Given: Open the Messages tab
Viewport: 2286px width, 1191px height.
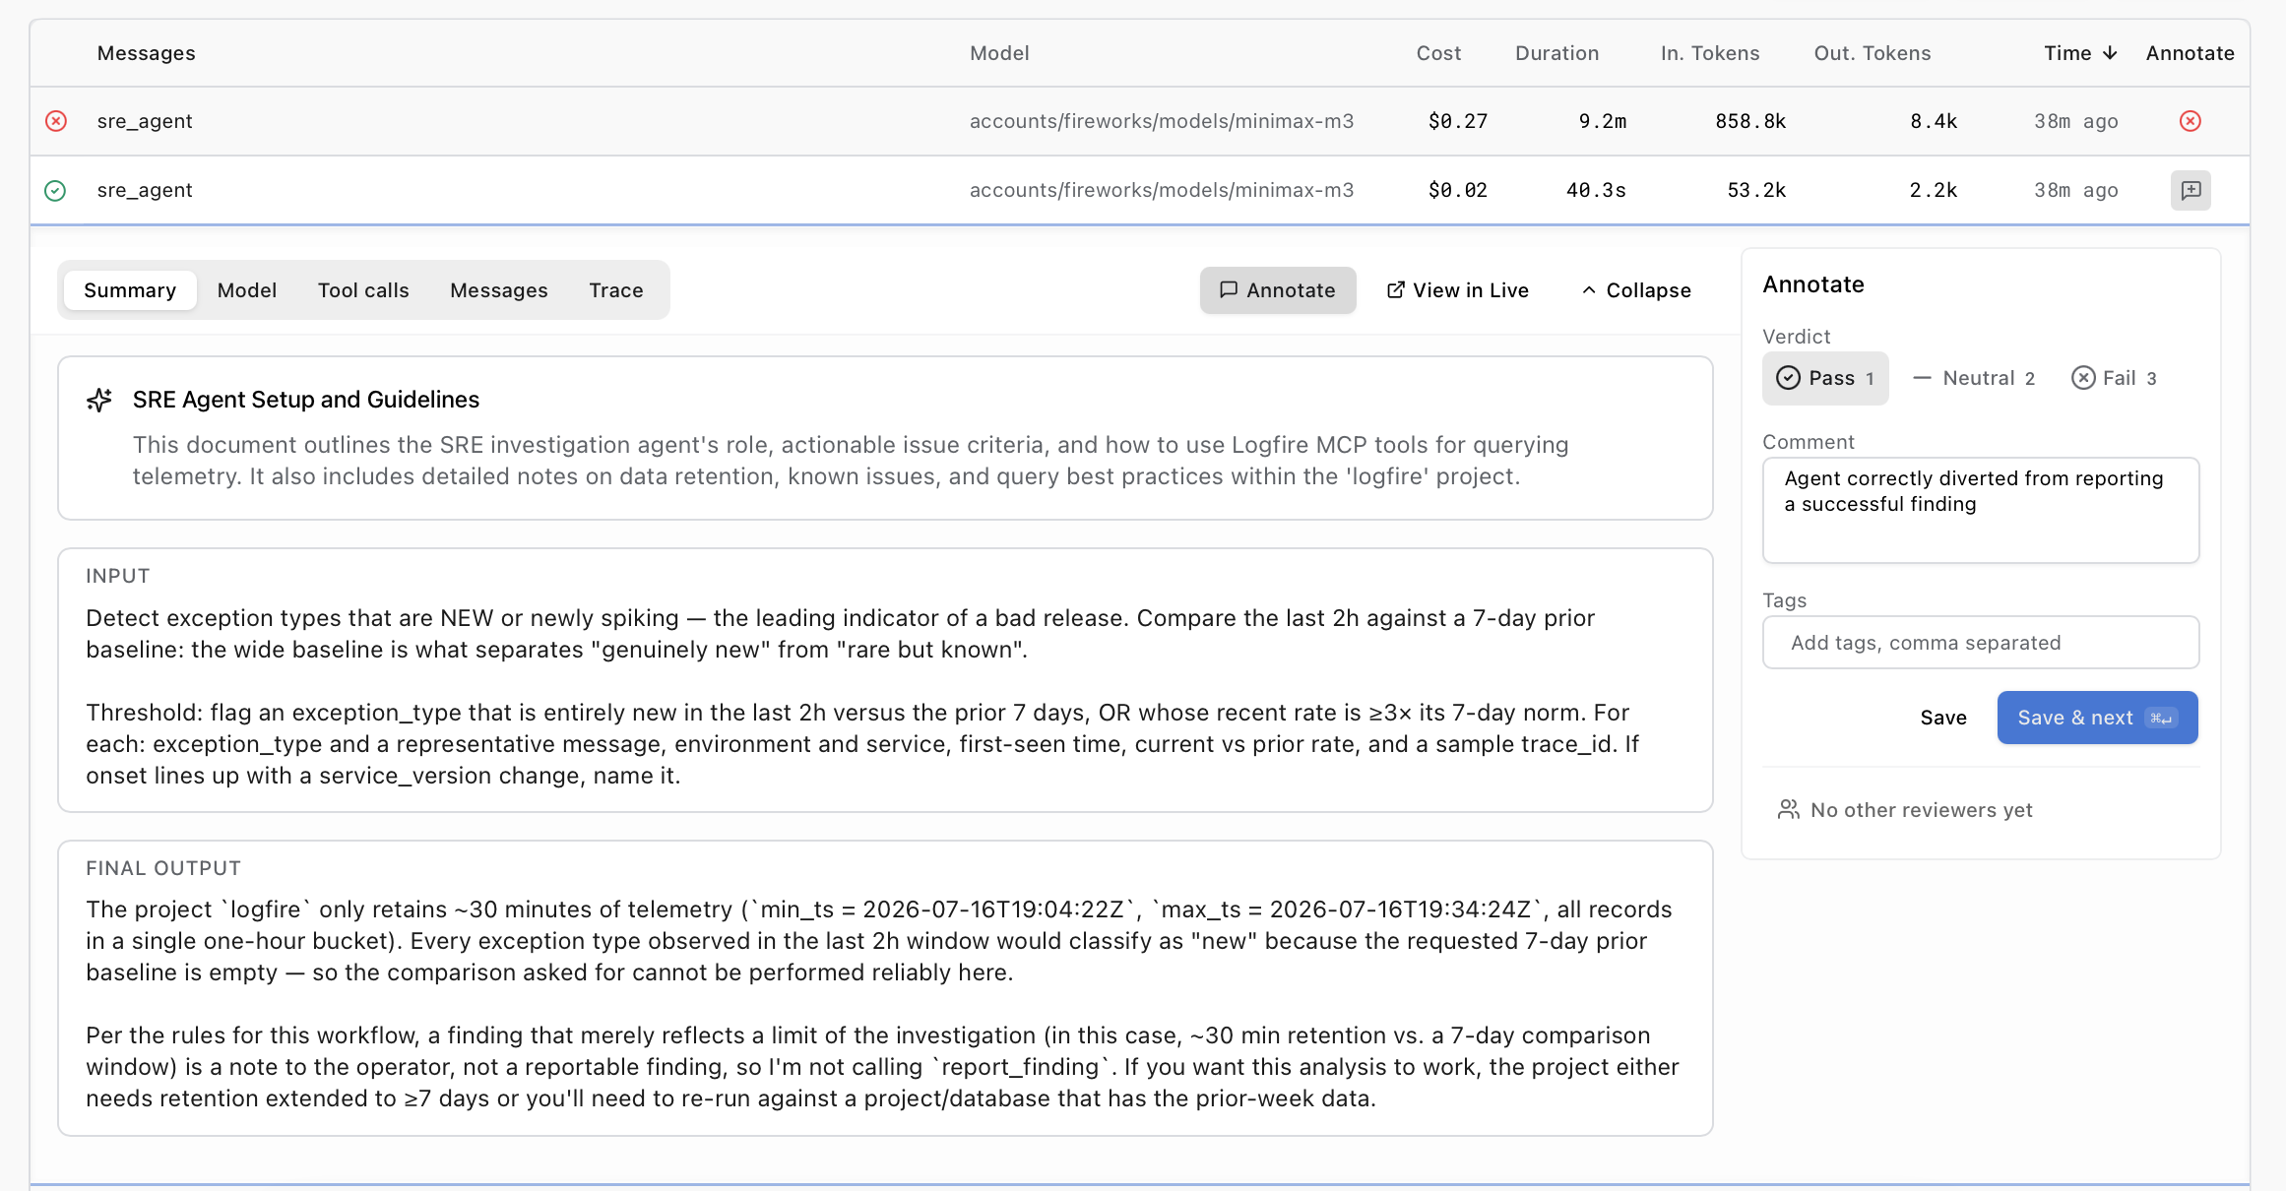Looking at the screenshot, I should 499,290.
